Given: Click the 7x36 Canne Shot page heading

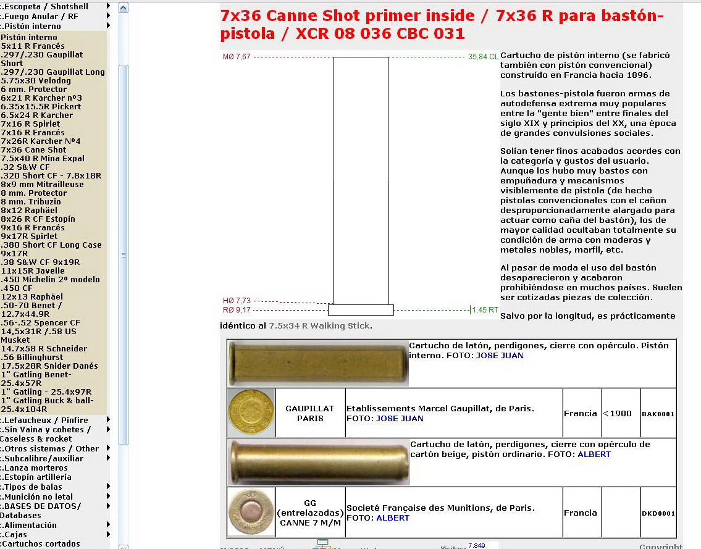Looking at the screenshot, I should (442, 24).
